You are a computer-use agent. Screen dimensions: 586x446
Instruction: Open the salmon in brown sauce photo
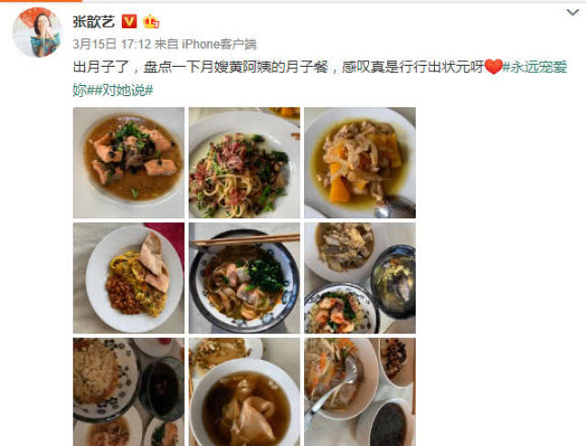click(x=128, y=163)
